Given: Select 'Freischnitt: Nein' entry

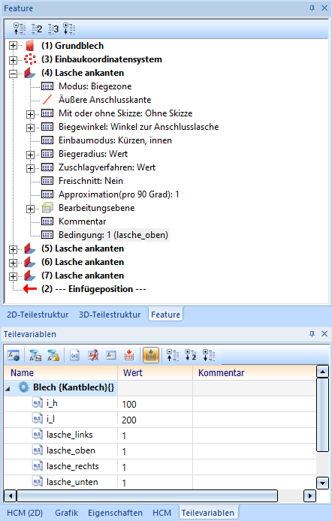Looking at the screenshot, I should point(91,181).
